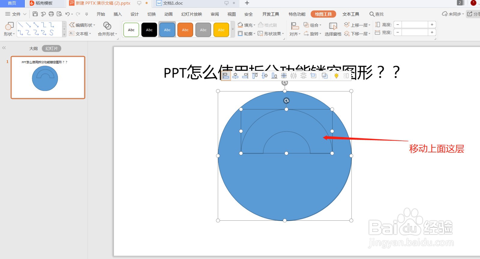Expand 旋转 rotate dropdown
Image resolution: width=480 pixels, height=259 pixels.
point(320,34)
